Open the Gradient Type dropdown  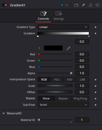coord(63,27)
